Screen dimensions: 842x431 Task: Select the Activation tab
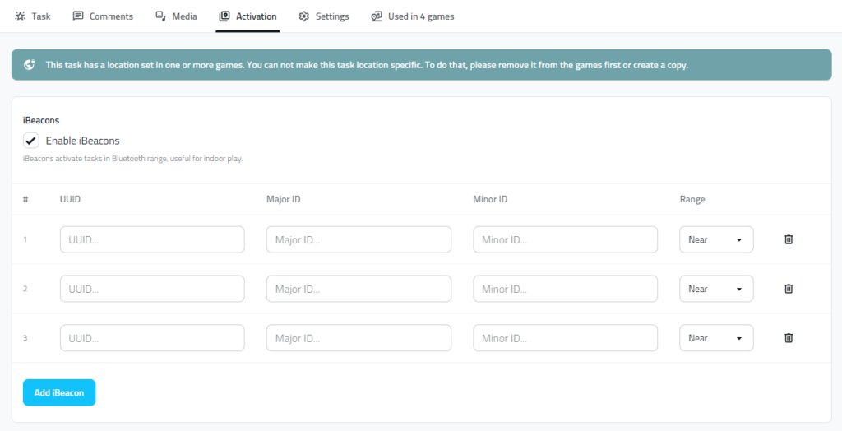point(248,16)
